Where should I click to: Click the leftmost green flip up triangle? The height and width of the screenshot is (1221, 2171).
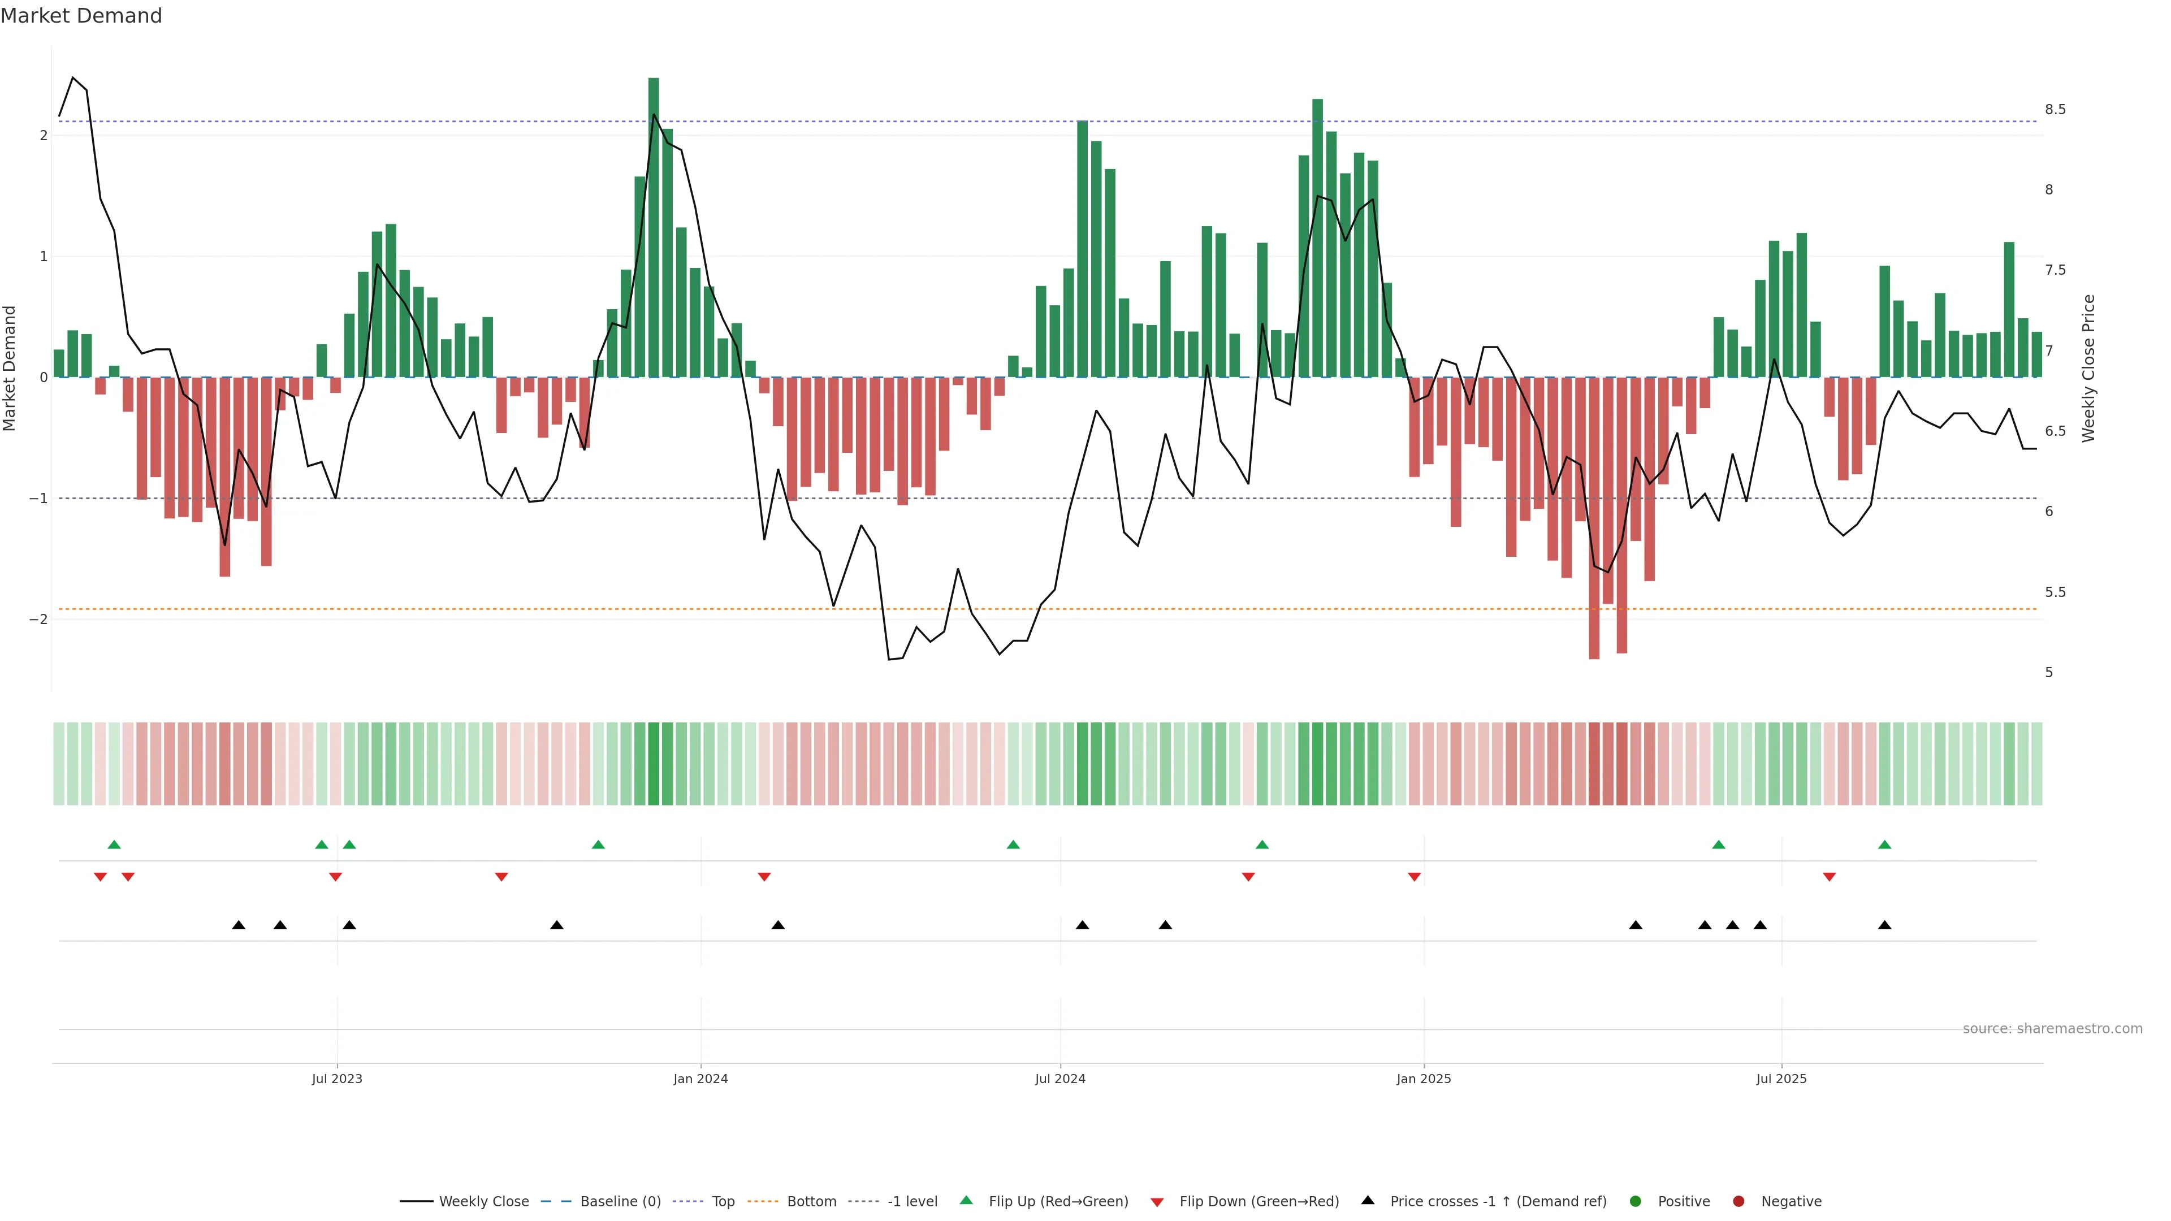pyautogui.click(x=114, y=845)
